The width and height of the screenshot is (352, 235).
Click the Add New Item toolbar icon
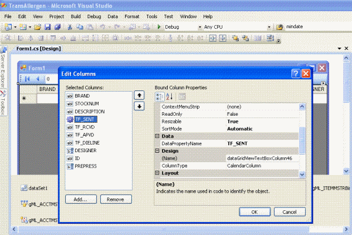point(23,27)
